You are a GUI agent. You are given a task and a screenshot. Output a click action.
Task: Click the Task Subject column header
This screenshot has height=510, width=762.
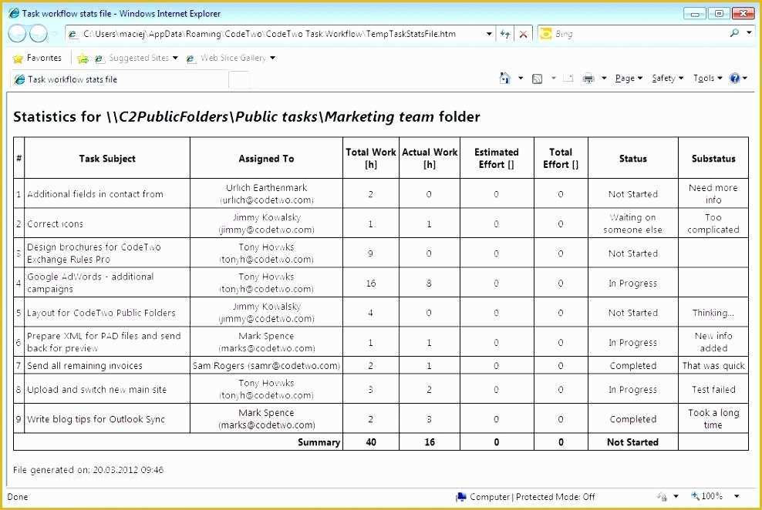[x=107, y=159]
